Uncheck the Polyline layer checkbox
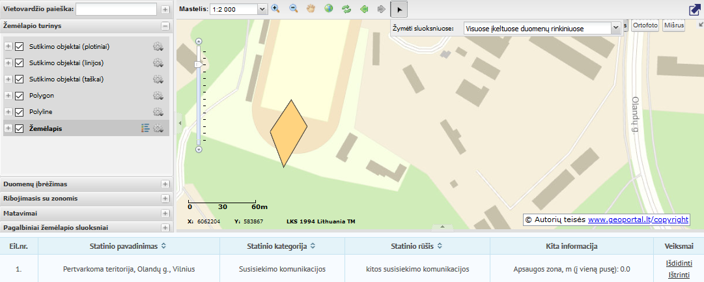Screen dimensions: 704x282 (20, 112)
